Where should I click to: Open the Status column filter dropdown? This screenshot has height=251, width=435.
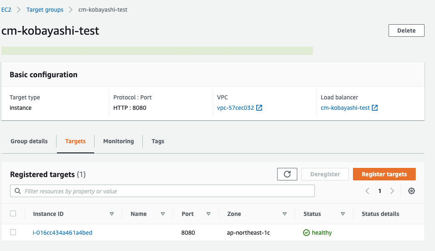[343, 213]
